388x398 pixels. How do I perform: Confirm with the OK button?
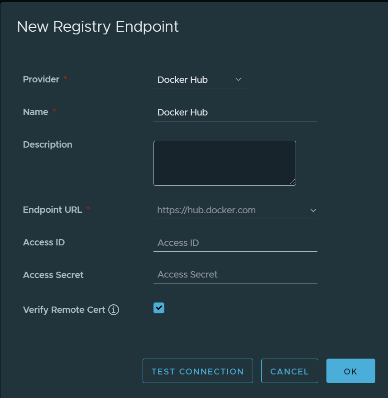(350, 371)
